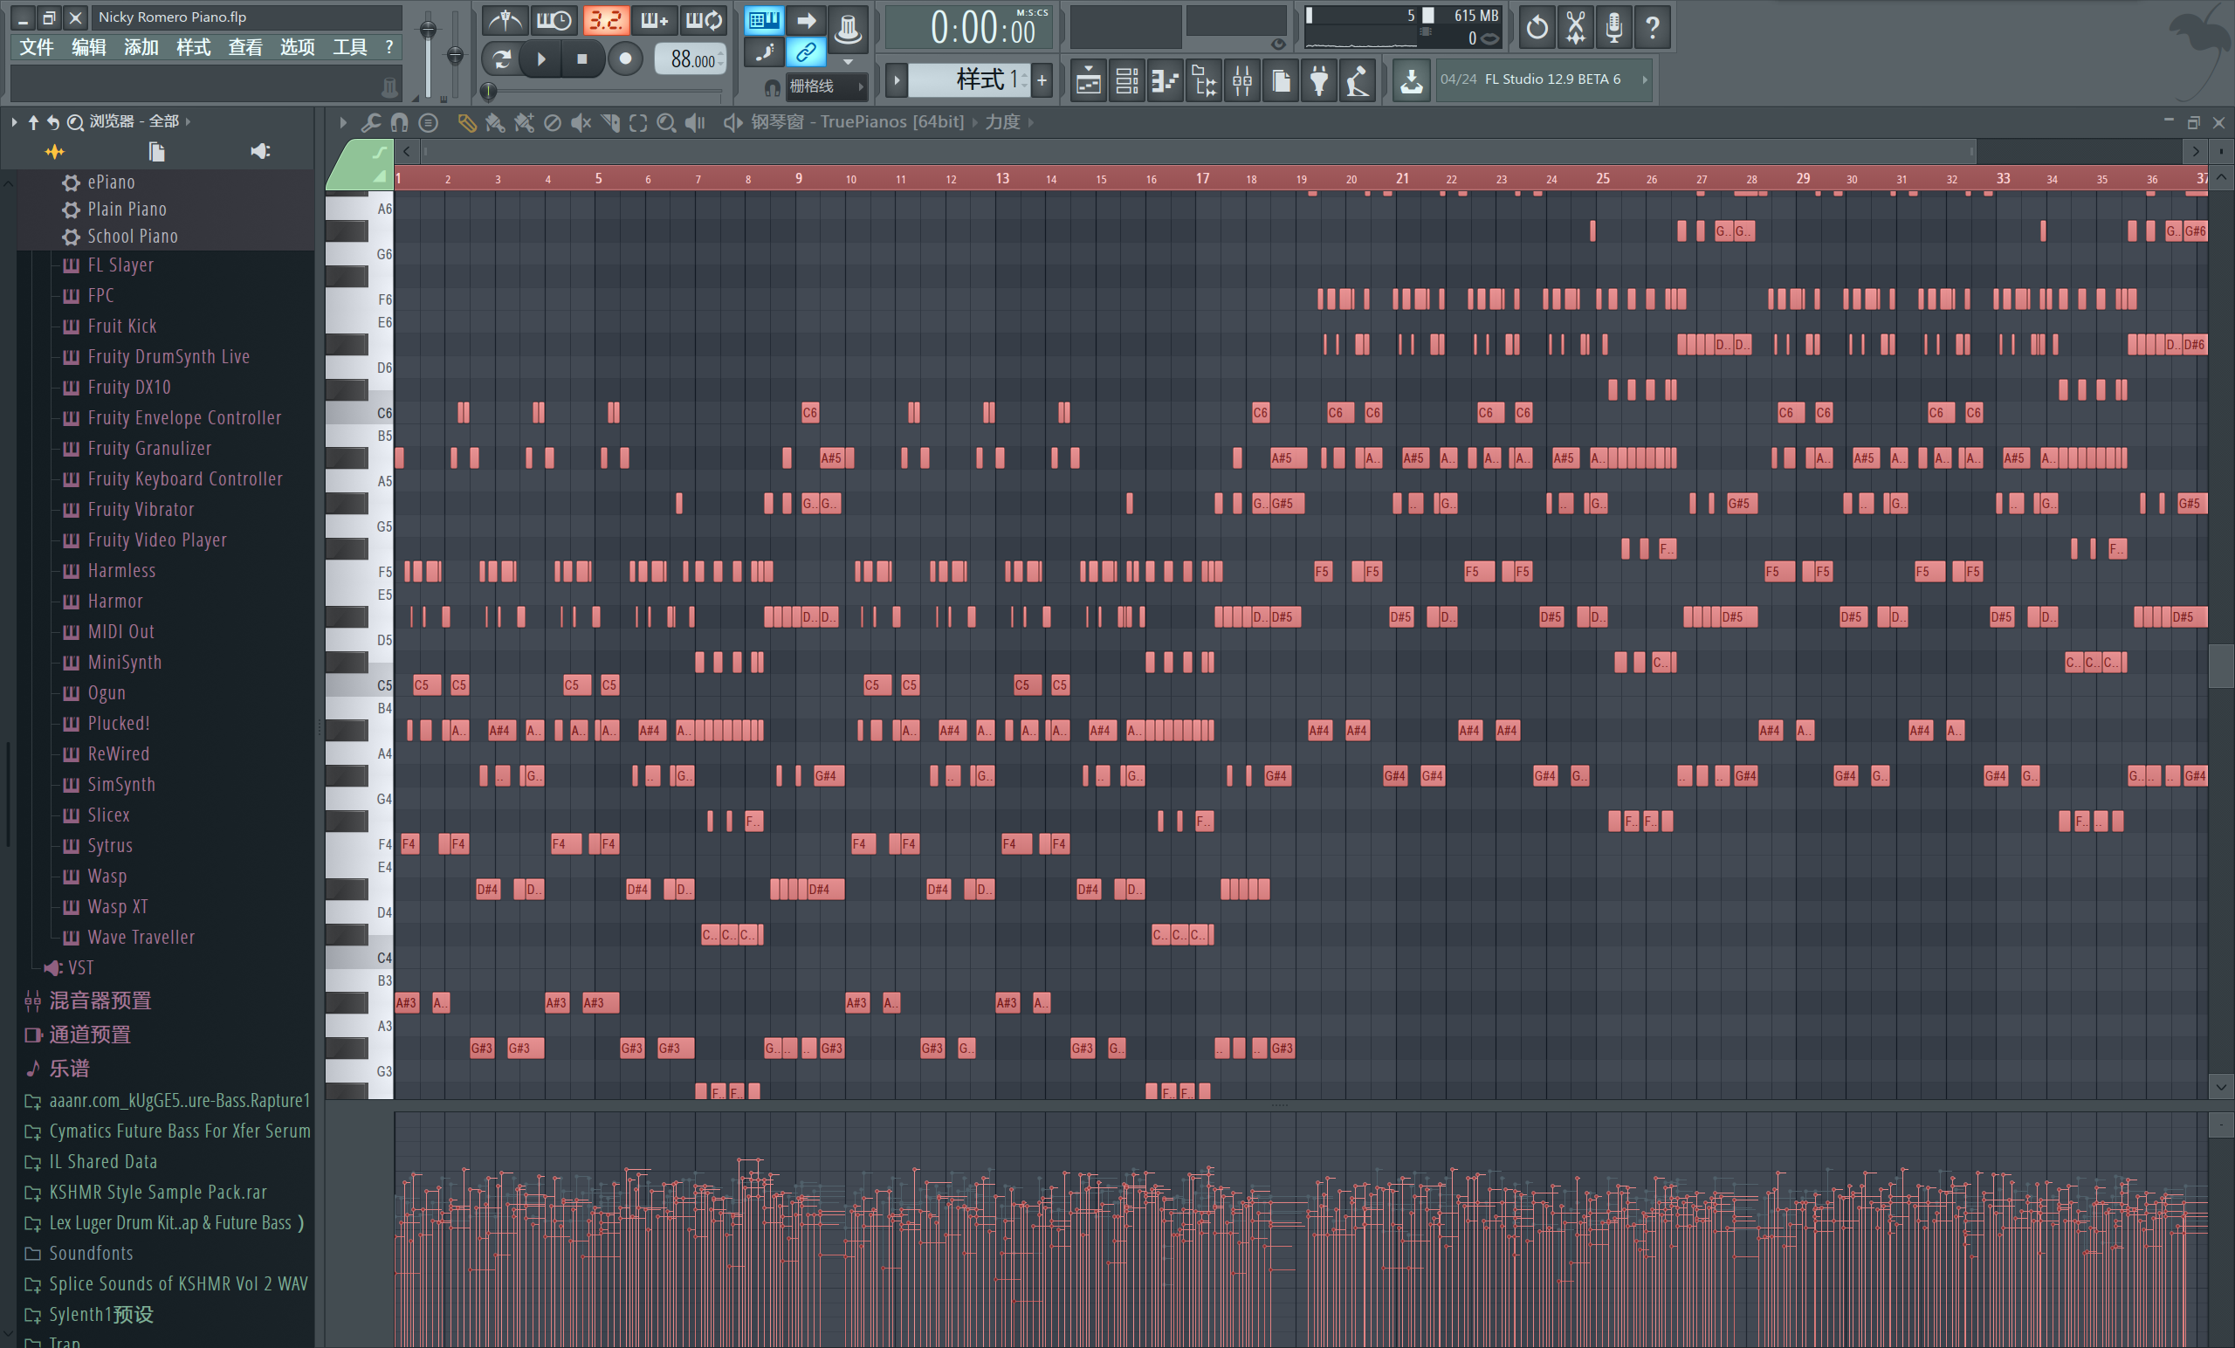Click the record button
Screen dimensions: 2235x1348
click(x=625, y=60)
